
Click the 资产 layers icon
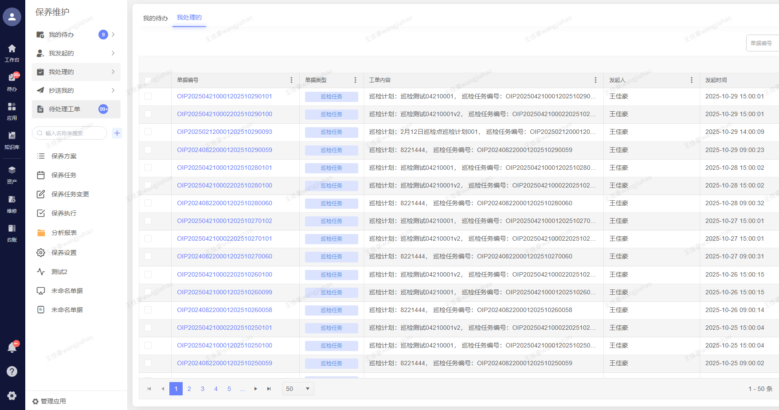pos(12,170)
